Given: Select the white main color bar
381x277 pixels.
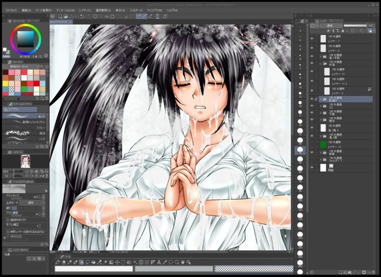Looking at the screenshot, I should (94, 269).
